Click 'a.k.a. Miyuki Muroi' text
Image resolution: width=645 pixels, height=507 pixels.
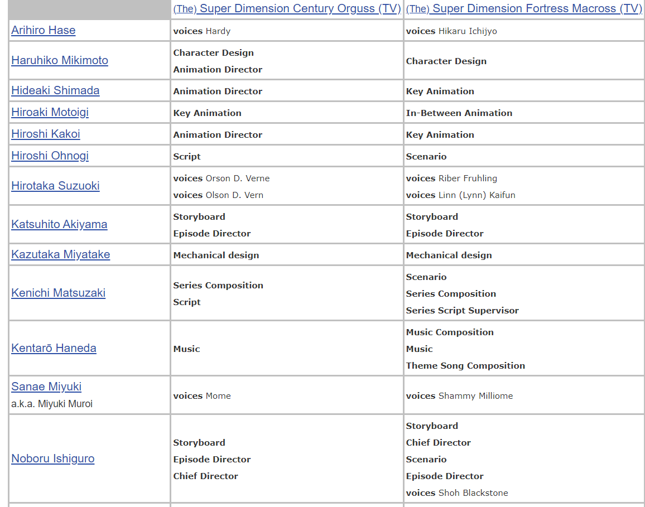click(x=52, y=404)
